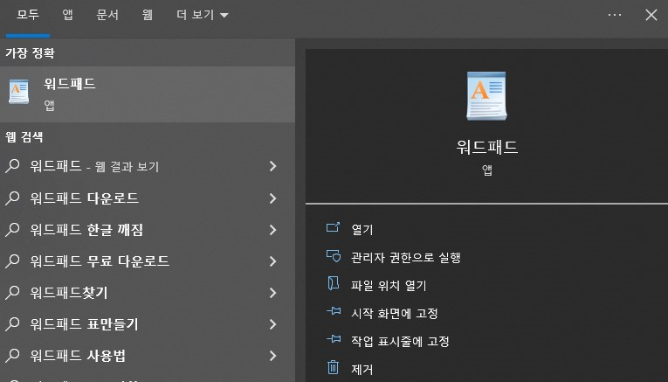Select 워드패드 다운로드 suggestion text
668x382 pixels.
coord(85,198)
